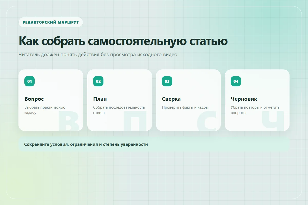Open the Вопрос card title
This screenshot has width=308, height=205.
[x=34, y=99]
